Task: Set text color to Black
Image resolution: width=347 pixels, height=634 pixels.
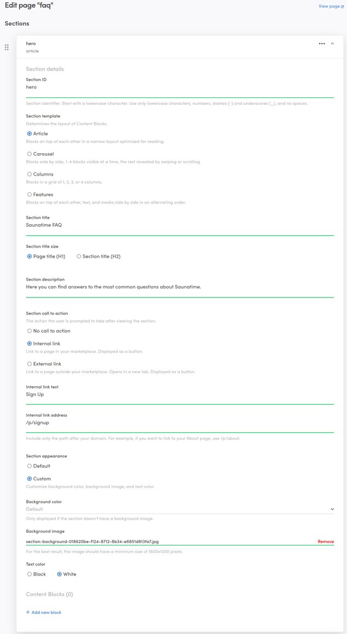Action: (30, 574)
